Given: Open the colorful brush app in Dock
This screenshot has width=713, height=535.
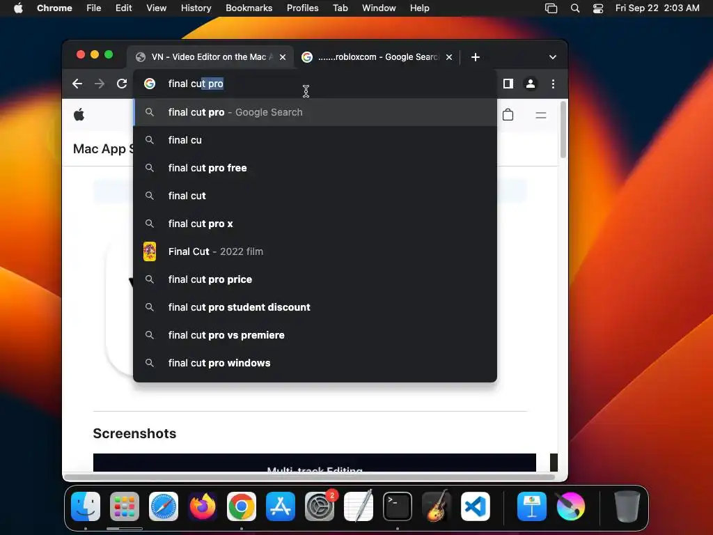Looking at the screenshot, I should tap(571, 506).
